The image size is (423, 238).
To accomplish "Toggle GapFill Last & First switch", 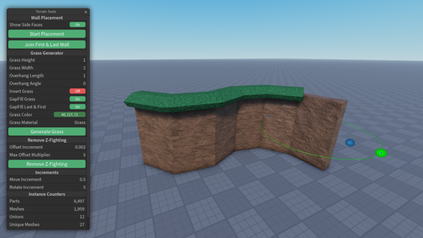I will tap(77, 107).
